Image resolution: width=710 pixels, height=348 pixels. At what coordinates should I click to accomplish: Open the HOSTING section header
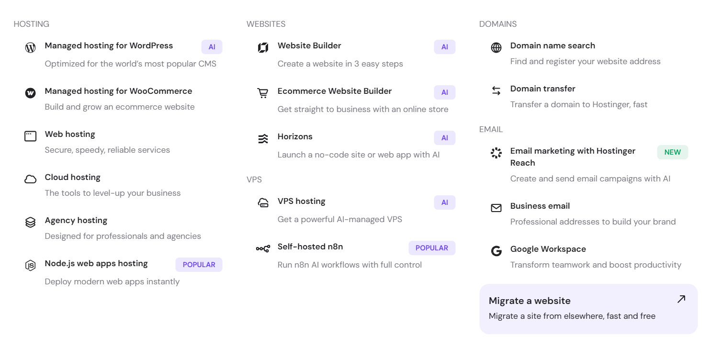(x=32, y=23)
